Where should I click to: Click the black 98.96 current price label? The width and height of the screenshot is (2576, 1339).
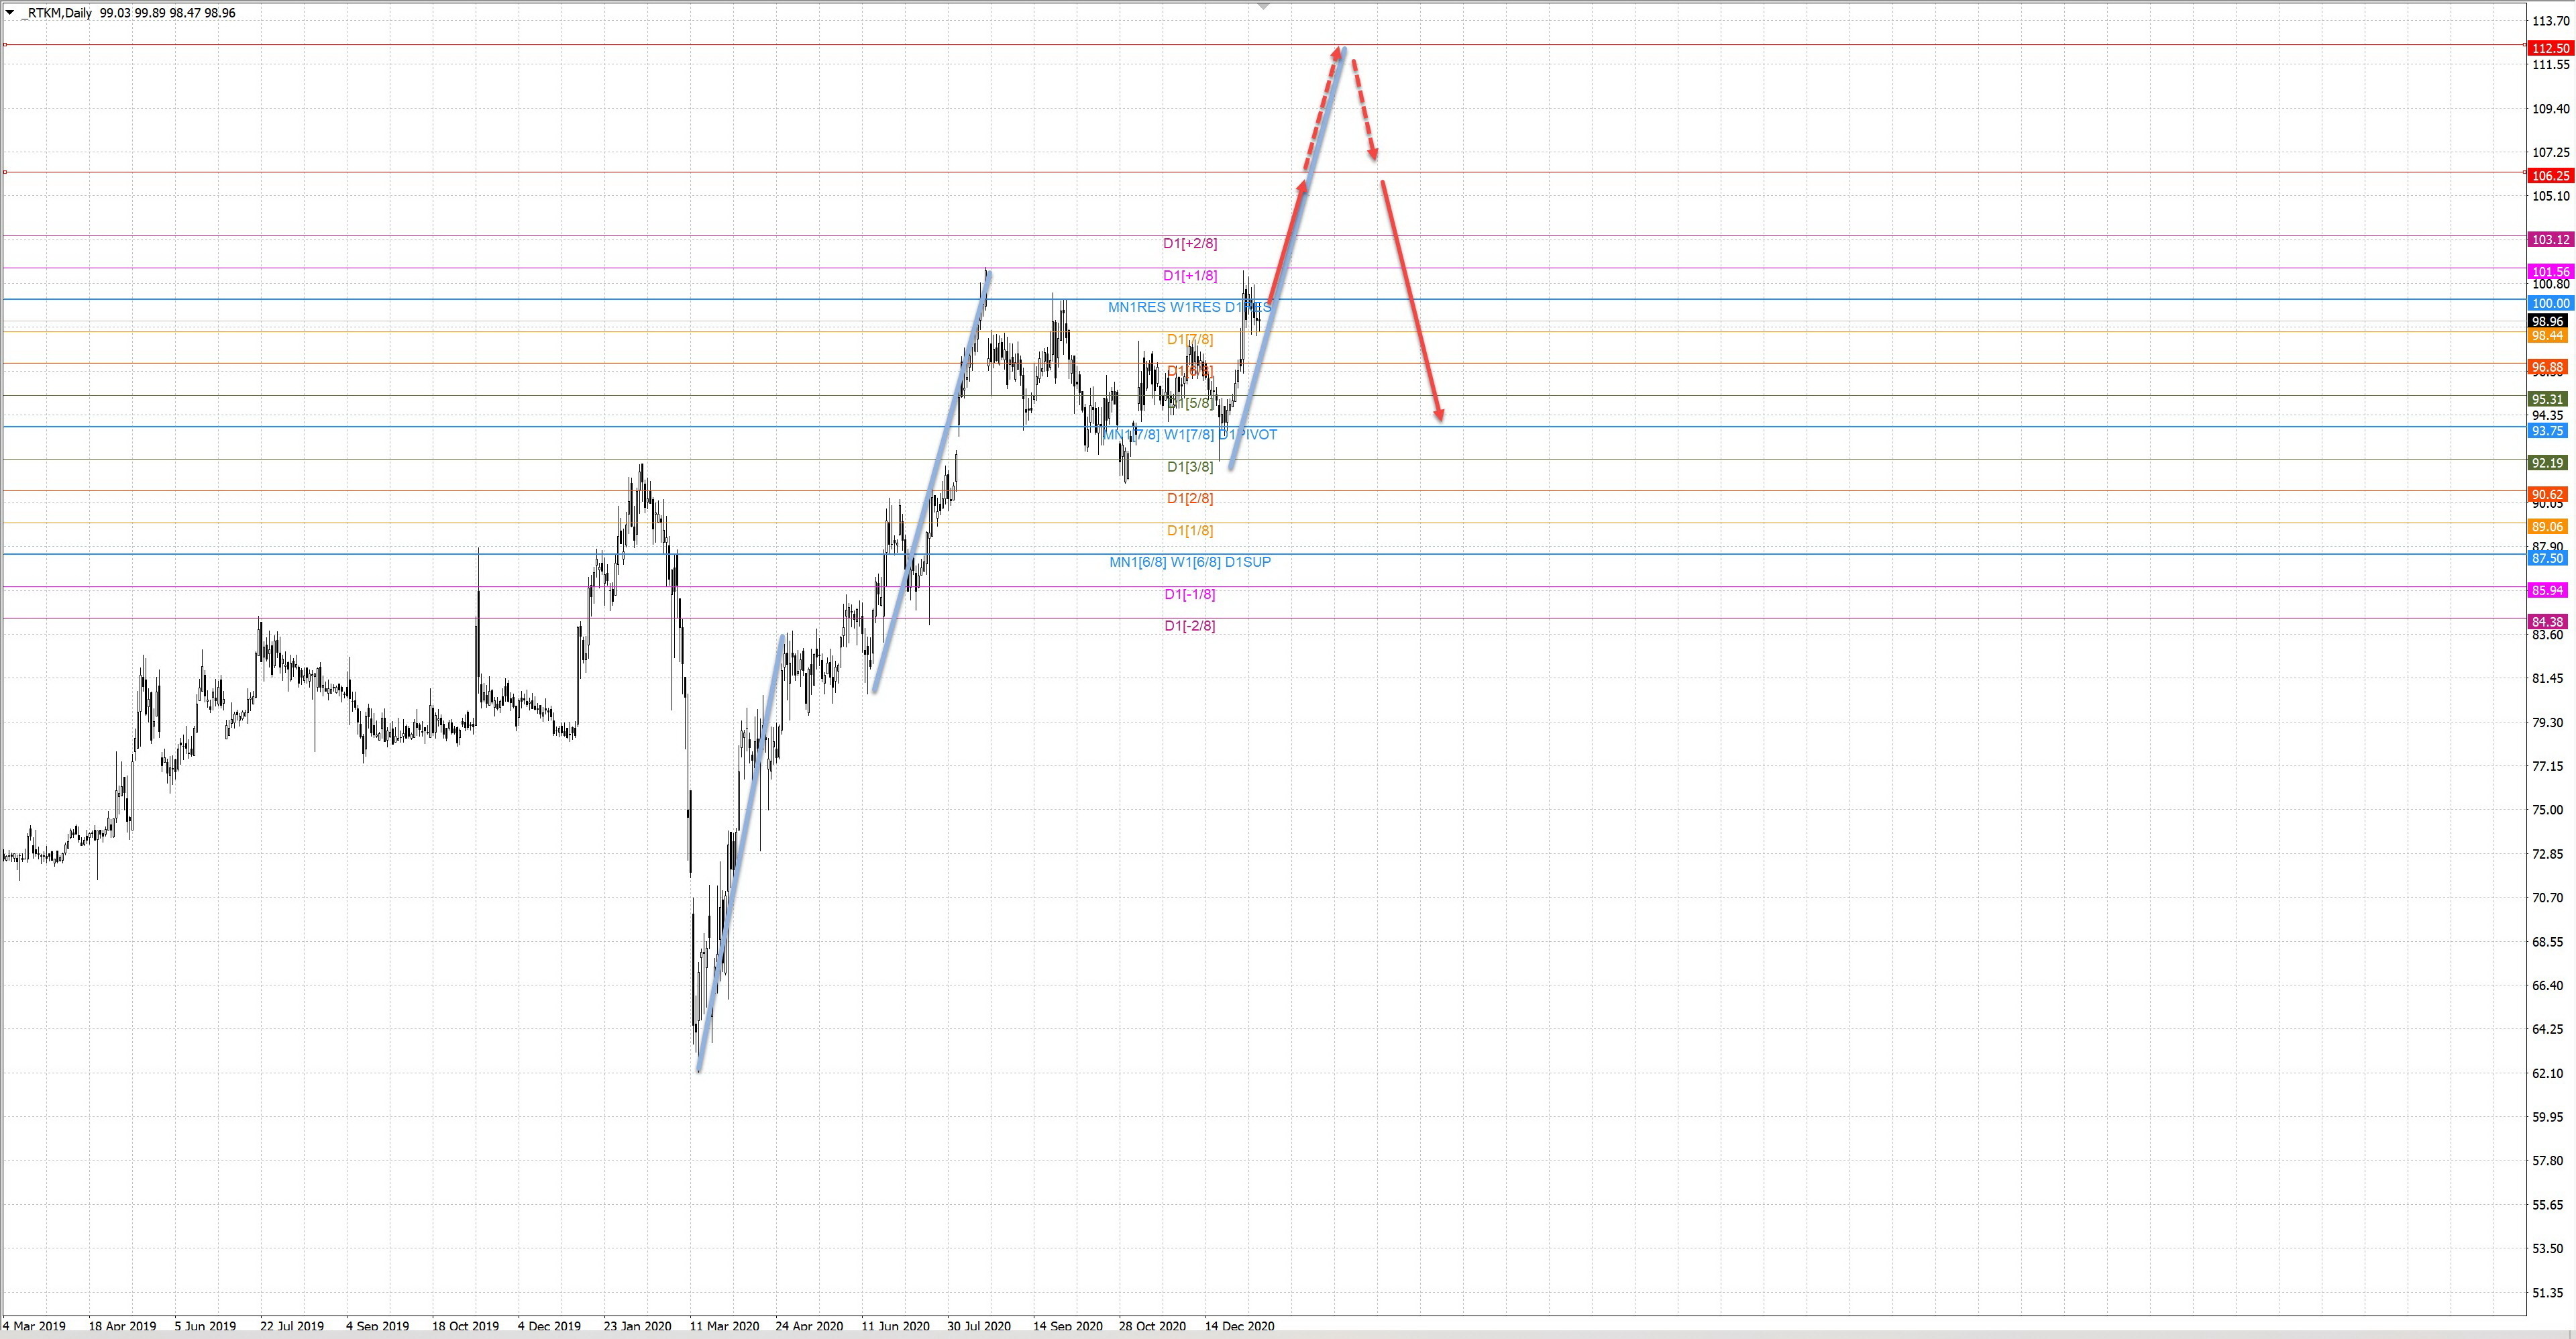coord(2548,321)
